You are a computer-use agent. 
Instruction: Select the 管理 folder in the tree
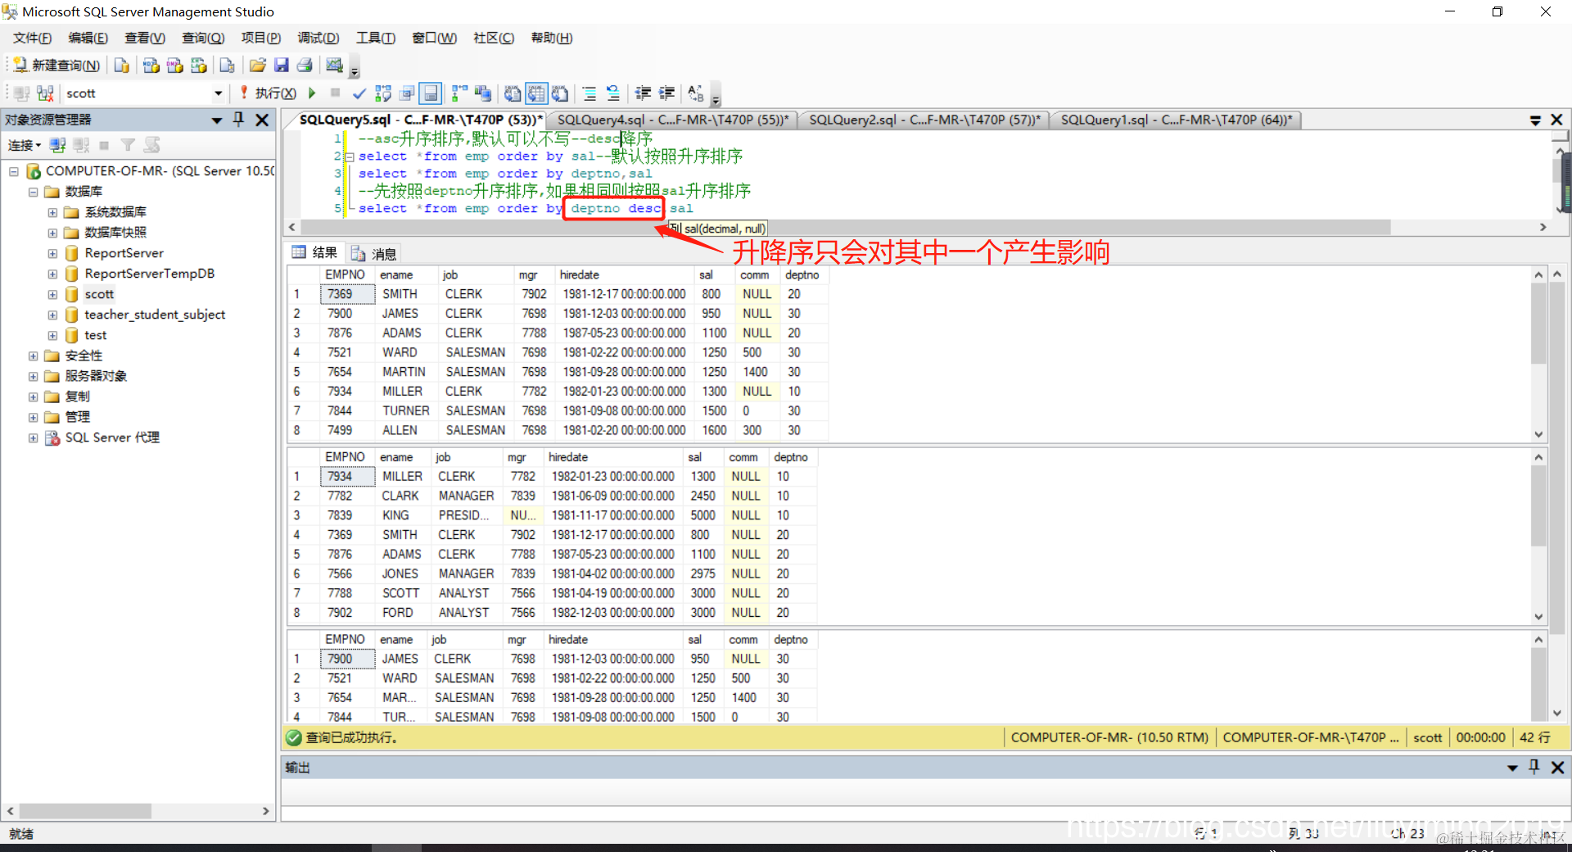point(78,417)
